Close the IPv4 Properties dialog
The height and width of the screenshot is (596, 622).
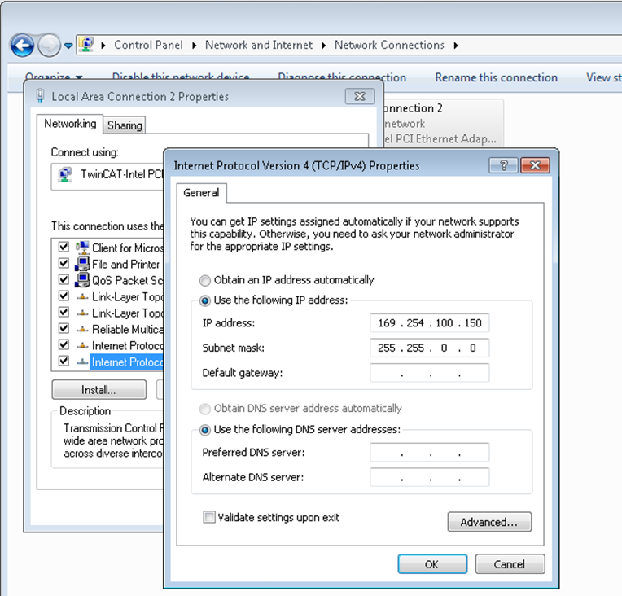[535, 165]
